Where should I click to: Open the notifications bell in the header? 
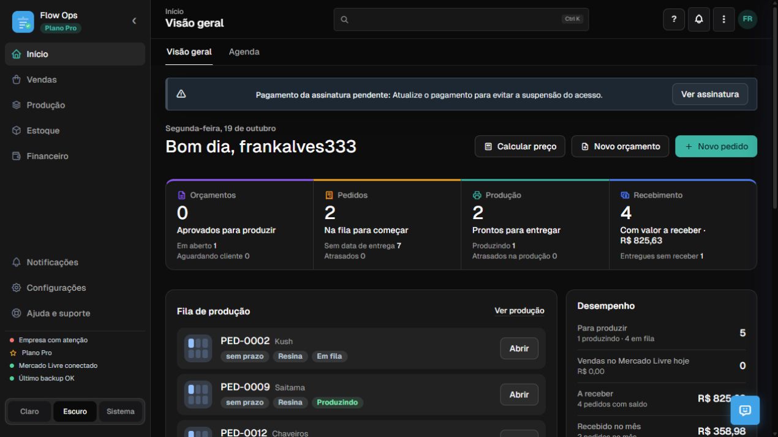699,20
